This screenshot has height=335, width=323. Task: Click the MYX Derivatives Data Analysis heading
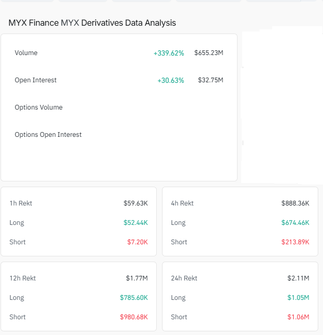pyautogui.click(x=92, y=23)
